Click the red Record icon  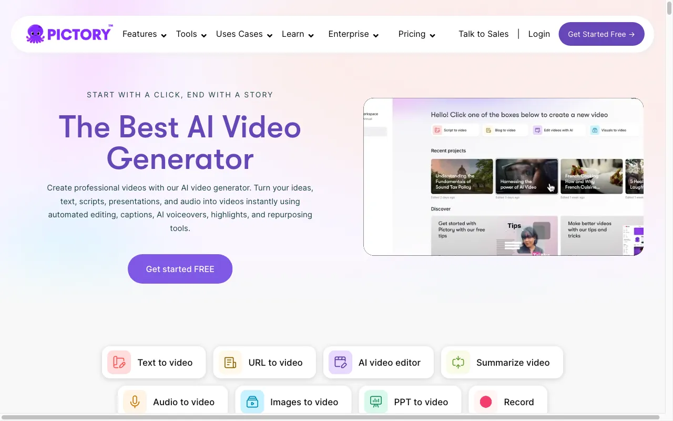486,402
